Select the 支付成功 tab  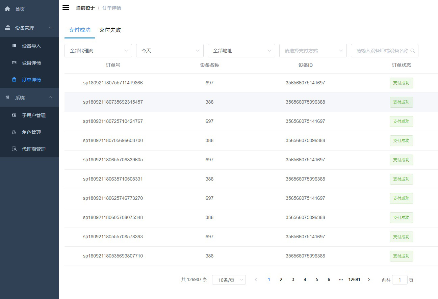(x=80, y=30)
